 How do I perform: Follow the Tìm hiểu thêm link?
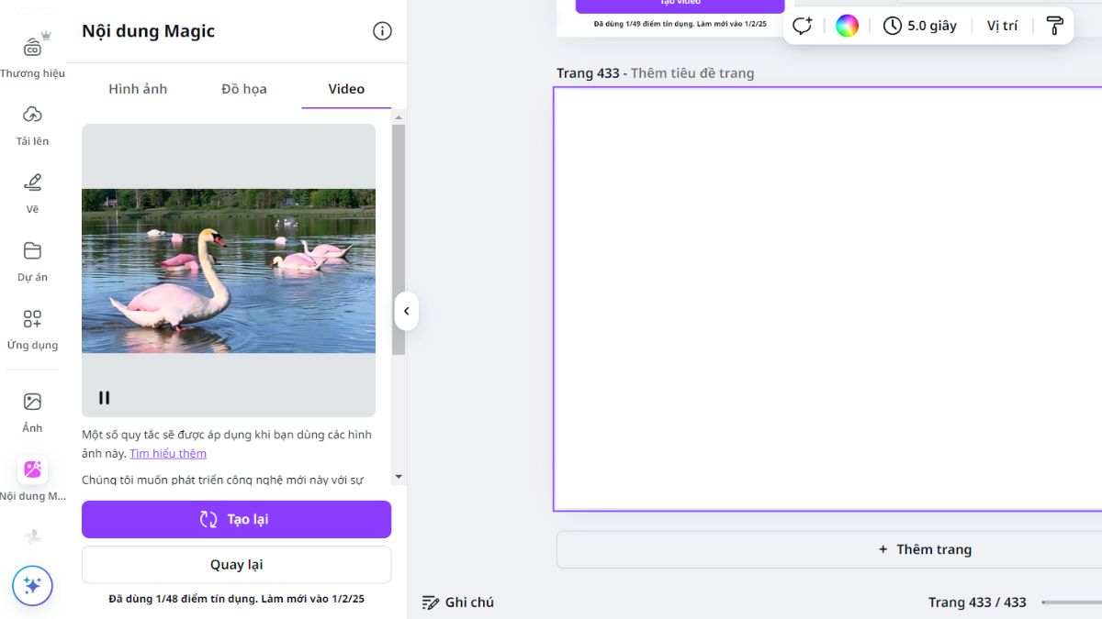(167, 453)
